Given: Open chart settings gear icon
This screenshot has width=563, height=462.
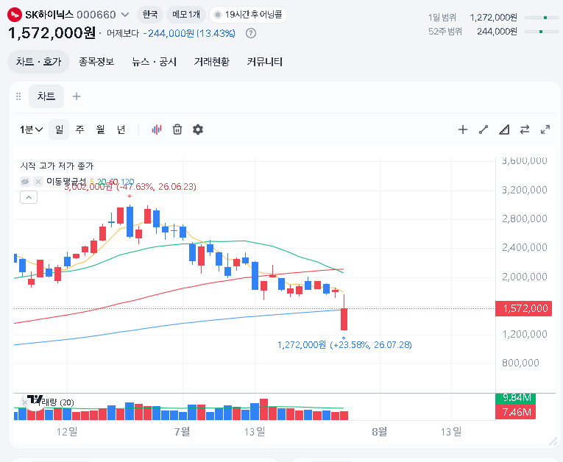Looking at the screenshot, I should [198, 129].
